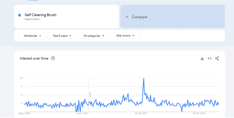
Task: Open the Web Search type dropdown
Action: click(125, 36)
